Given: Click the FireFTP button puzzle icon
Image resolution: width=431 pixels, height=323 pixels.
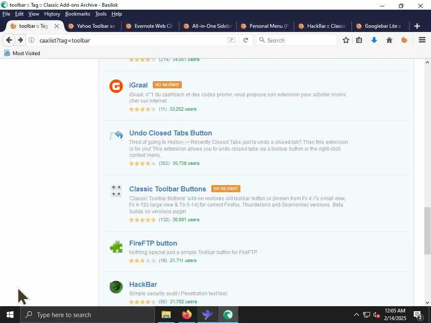Looking at the screenshot, I should [x=116, y=246].
